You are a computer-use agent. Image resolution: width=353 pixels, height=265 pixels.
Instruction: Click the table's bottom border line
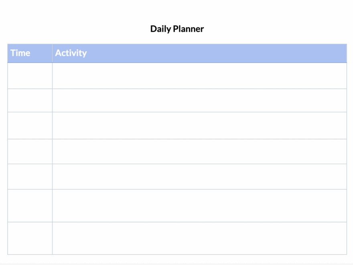point(177,255)
